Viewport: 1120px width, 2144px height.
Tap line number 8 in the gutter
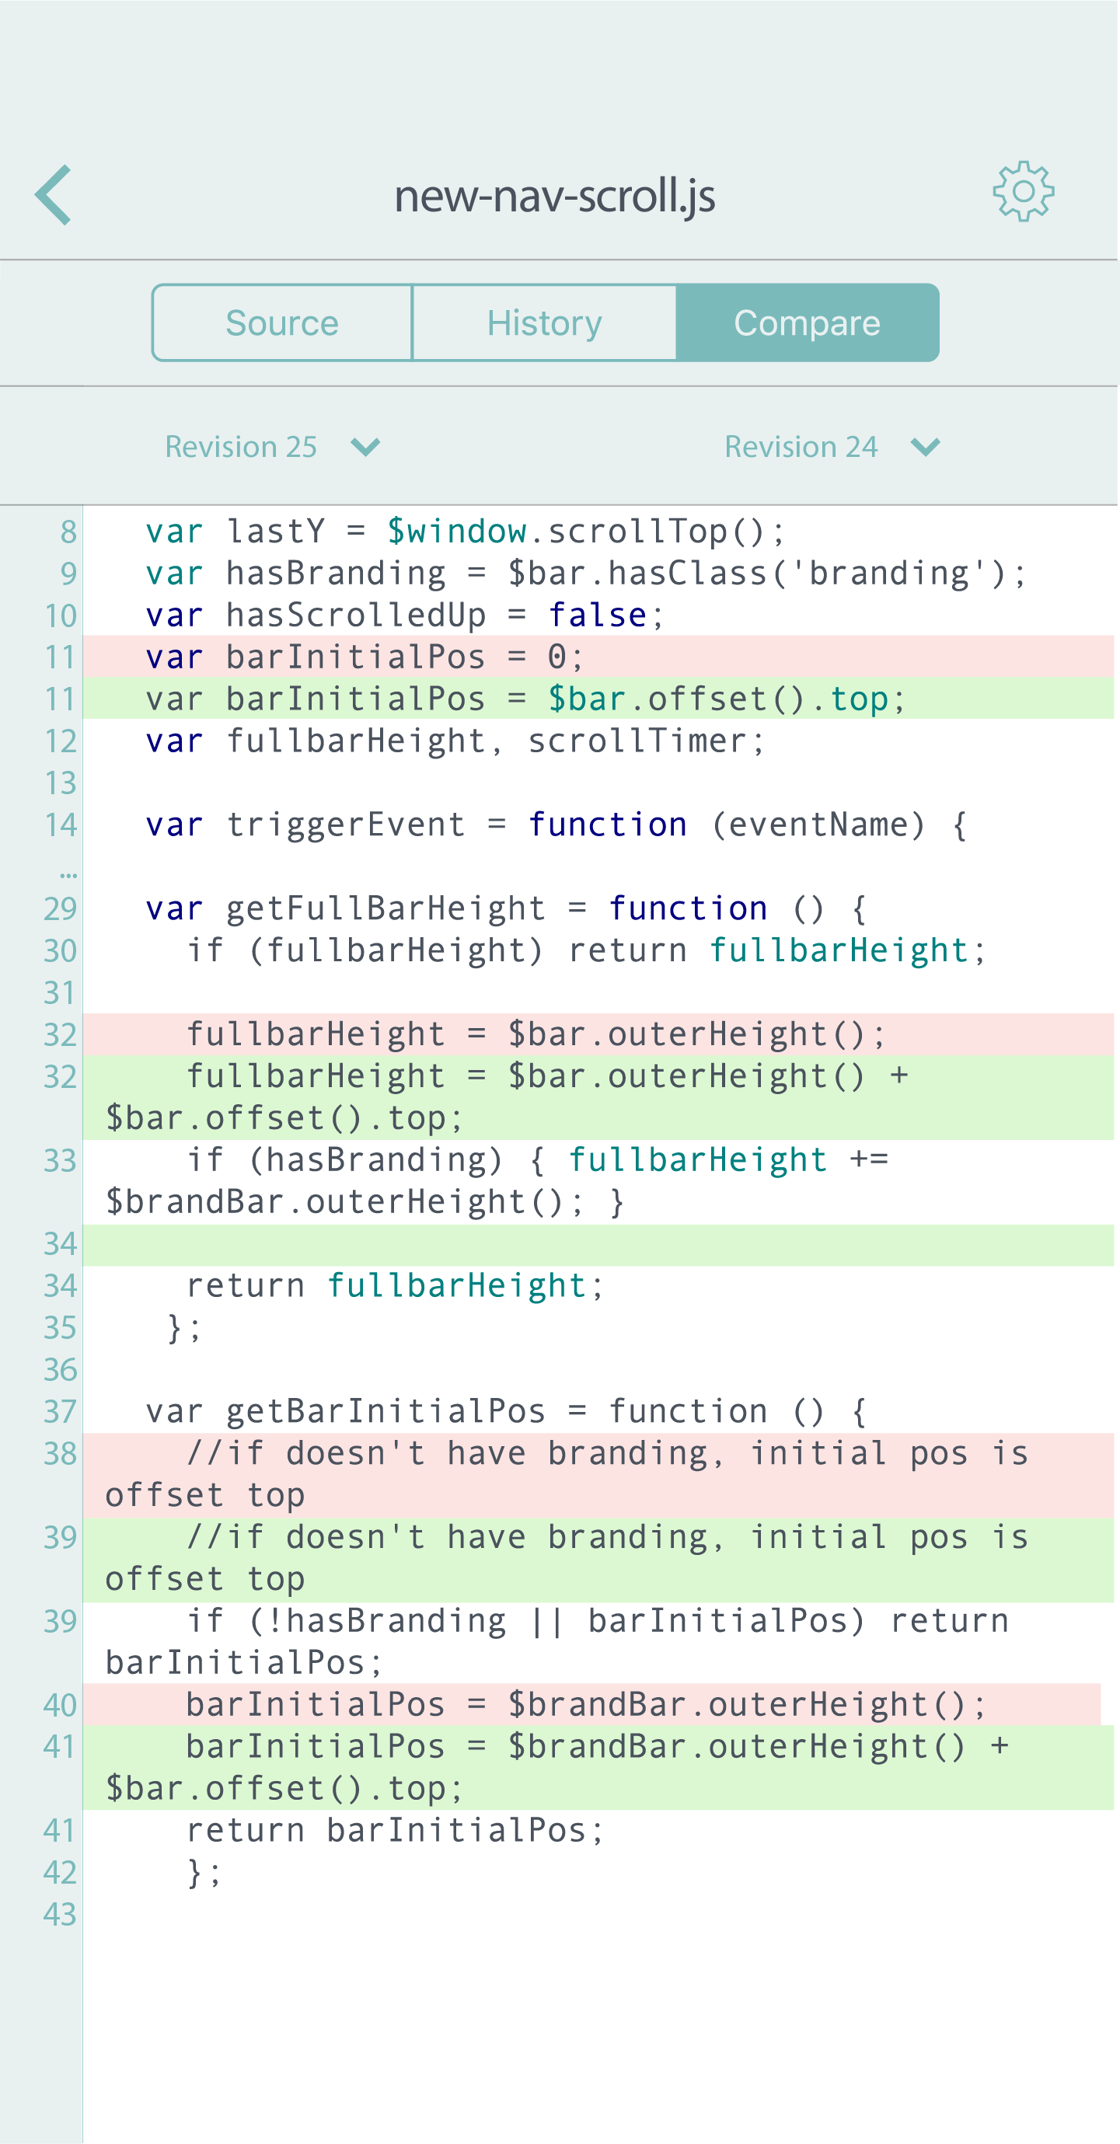tap(68, 532)
